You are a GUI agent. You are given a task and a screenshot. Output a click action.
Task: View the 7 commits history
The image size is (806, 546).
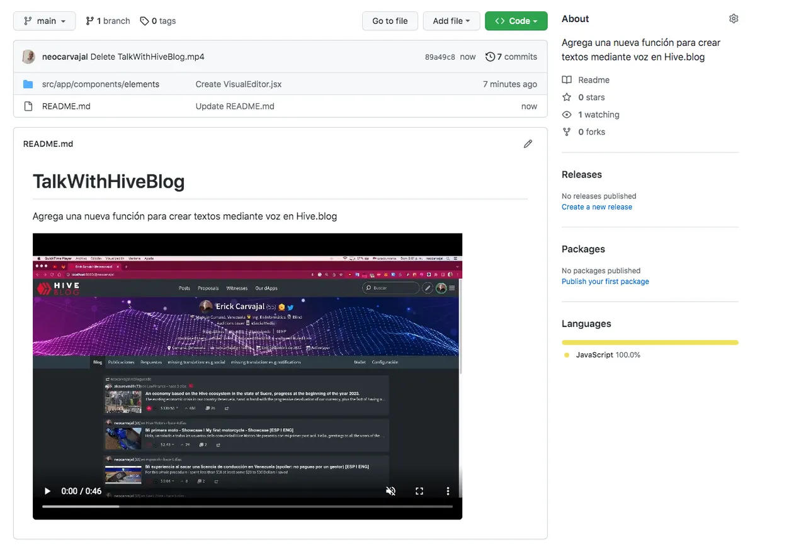pos(511,57)
